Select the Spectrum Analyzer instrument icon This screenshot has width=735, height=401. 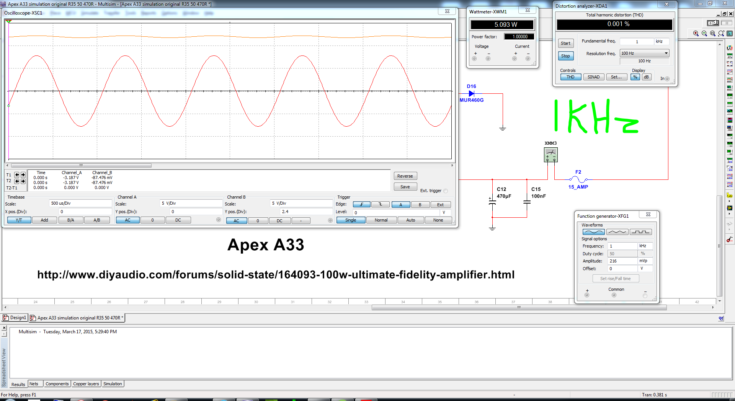point(730,144)
